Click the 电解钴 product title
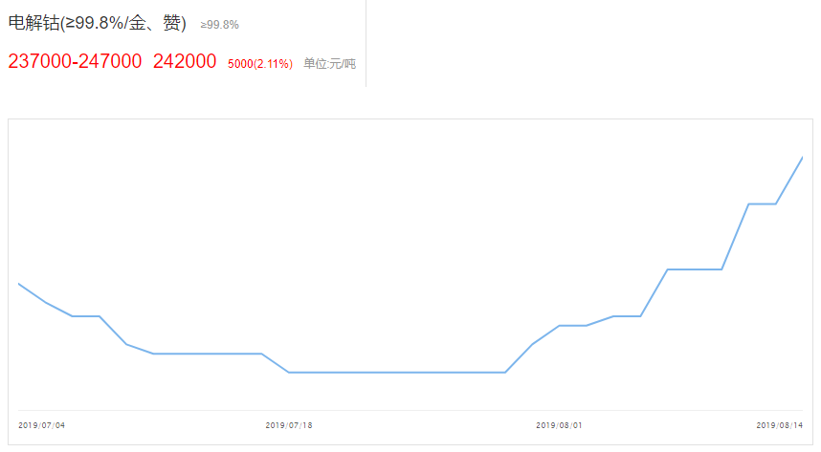 click(97, 24)
